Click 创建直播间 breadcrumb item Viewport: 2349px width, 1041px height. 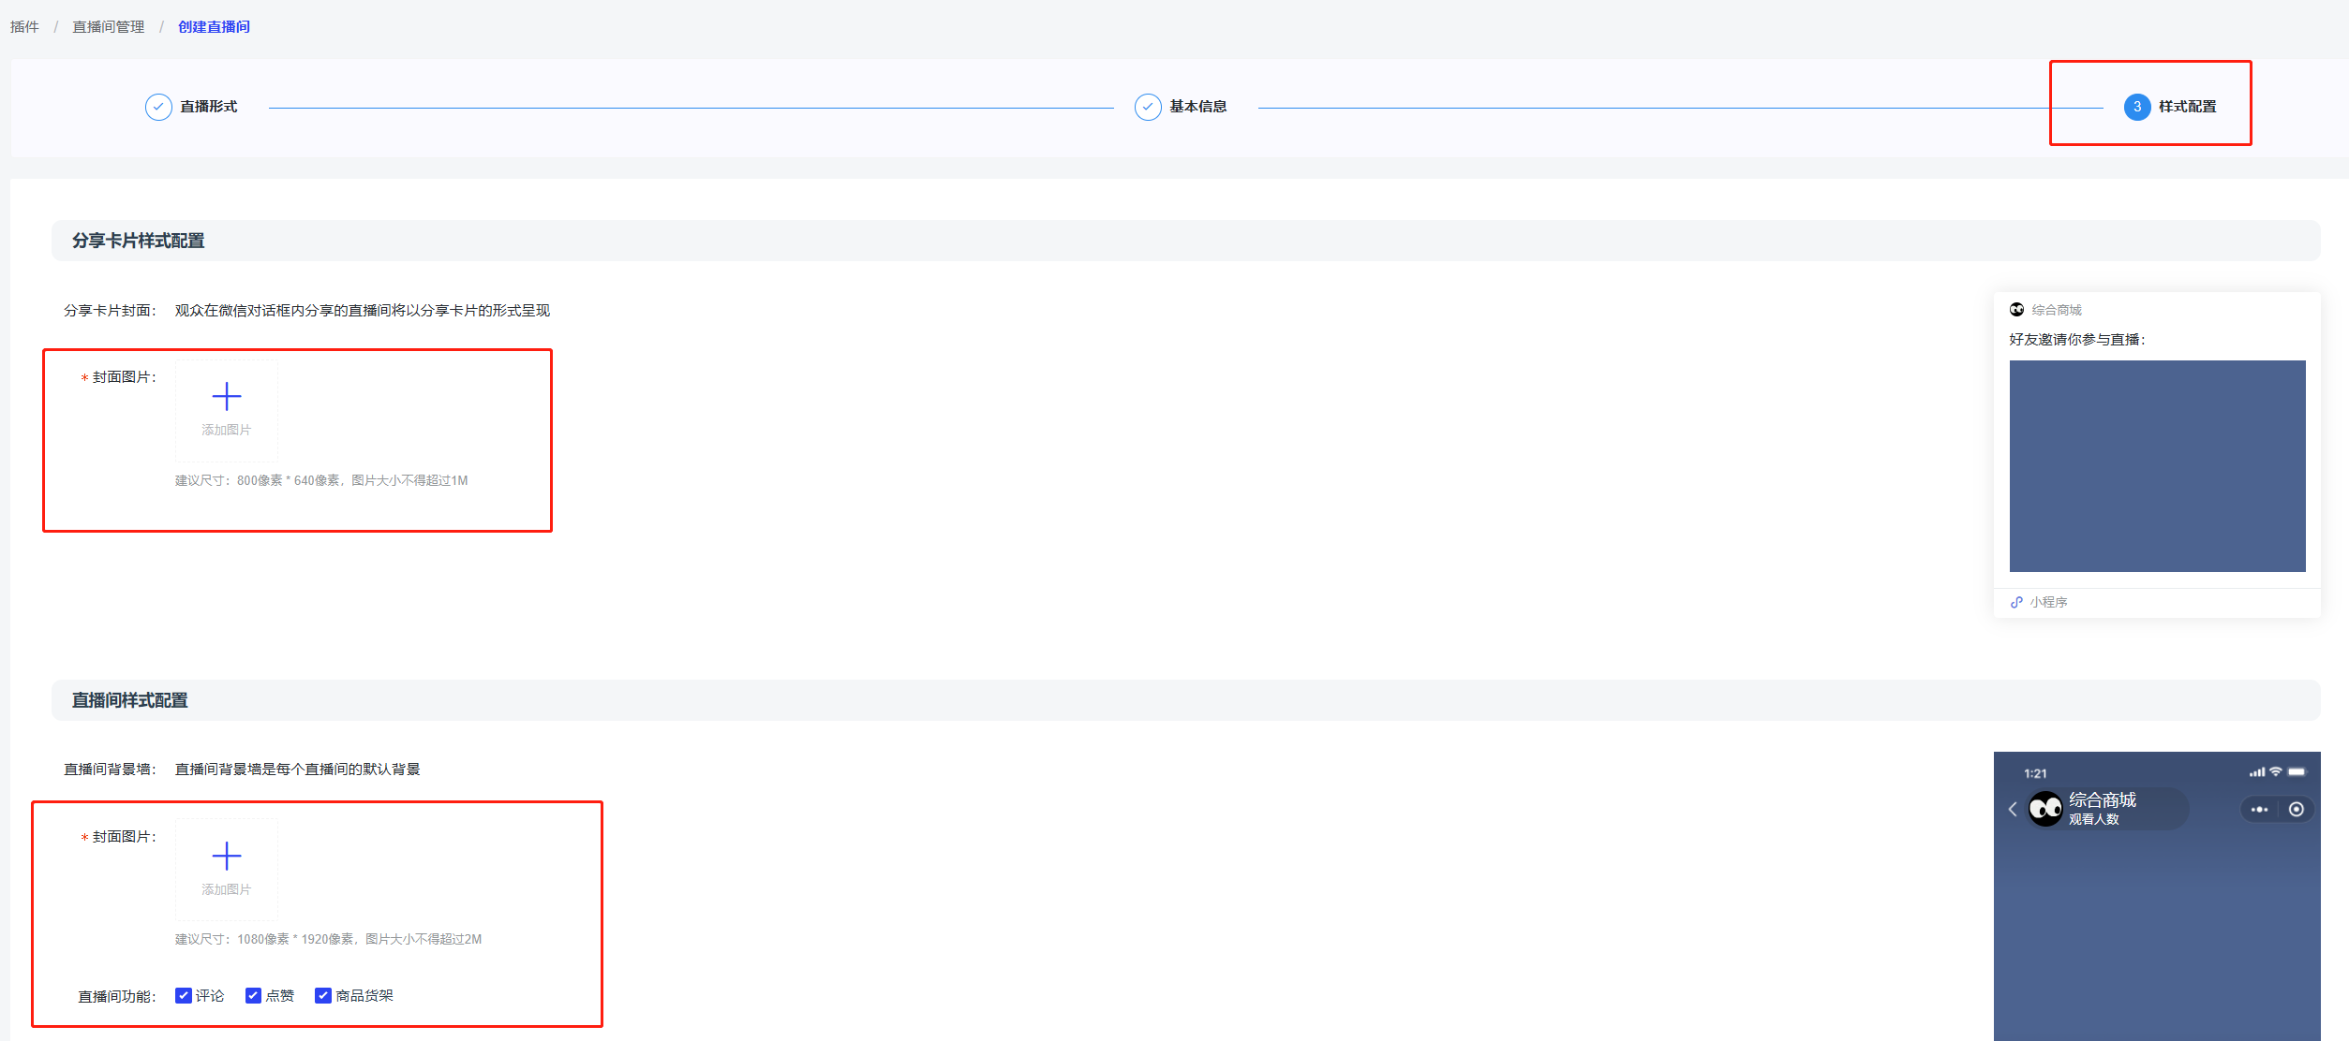tap(214, 26)
